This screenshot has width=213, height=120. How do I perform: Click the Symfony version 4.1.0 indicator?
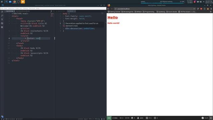[x=205, y=118]
